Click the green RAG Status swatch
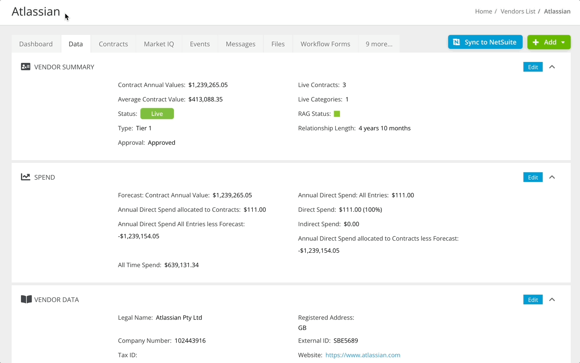This screenshot has width=580, height=363. click(x=337, y=114)
